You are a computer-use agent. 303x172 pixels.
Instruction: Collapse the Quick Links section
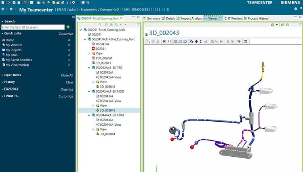pos(2,34)
